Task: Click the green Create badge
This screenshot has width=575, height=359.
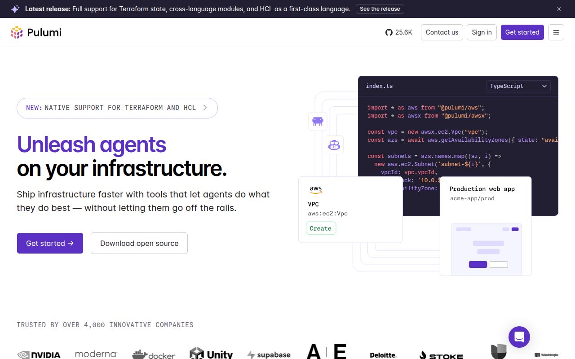Action: 321,228
